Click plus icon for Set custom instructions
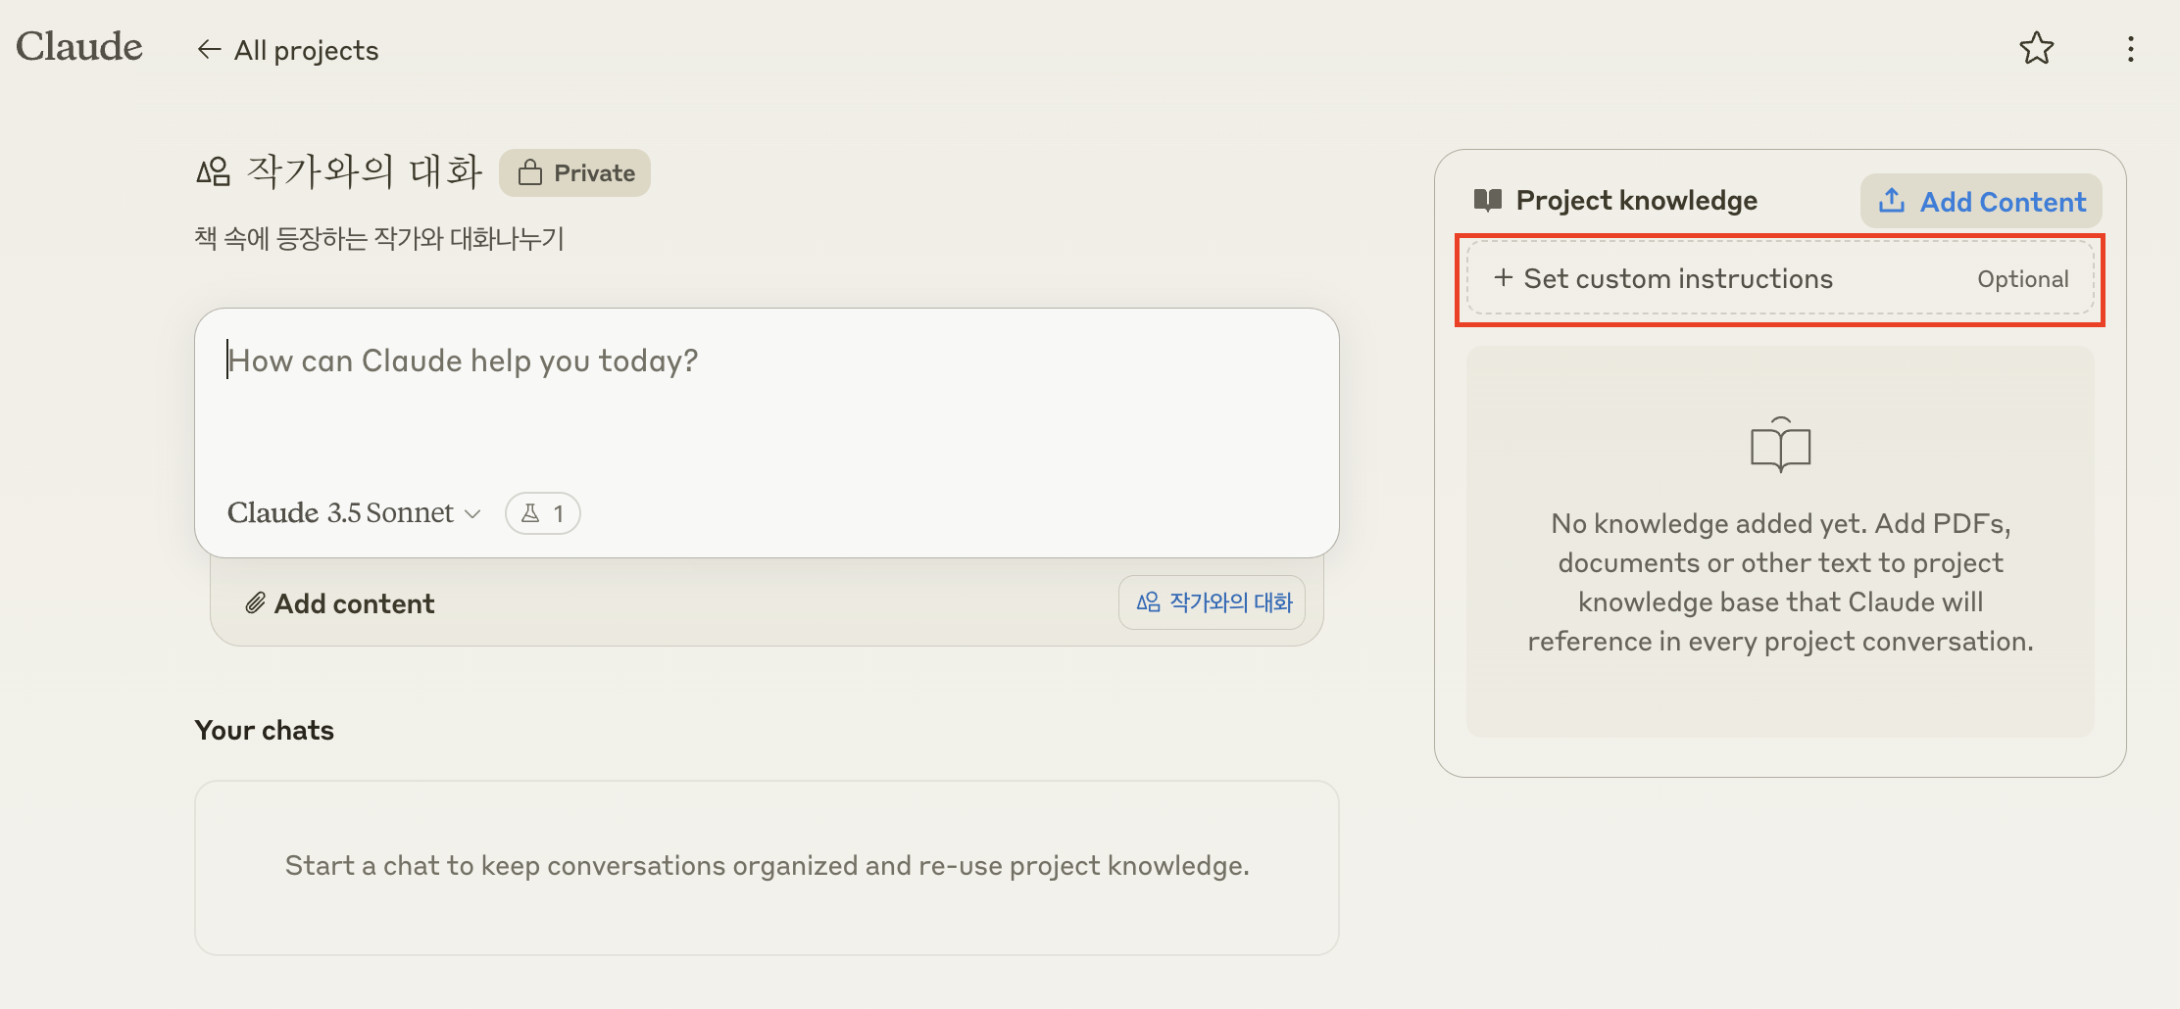The height and width of the screenshot is (1009, 2180). click(1503, 278)
